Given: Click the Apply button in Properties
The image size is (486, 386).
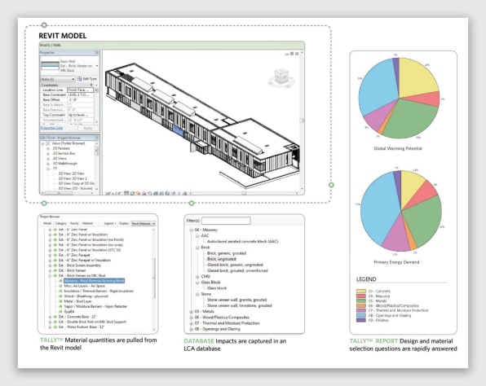Looking at the screenshot, I should point(88,128).
